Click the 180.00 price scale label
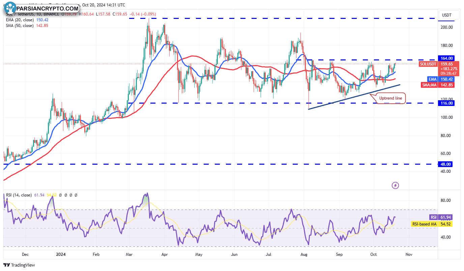The image size is (464, 271). (x=446, y=46)
